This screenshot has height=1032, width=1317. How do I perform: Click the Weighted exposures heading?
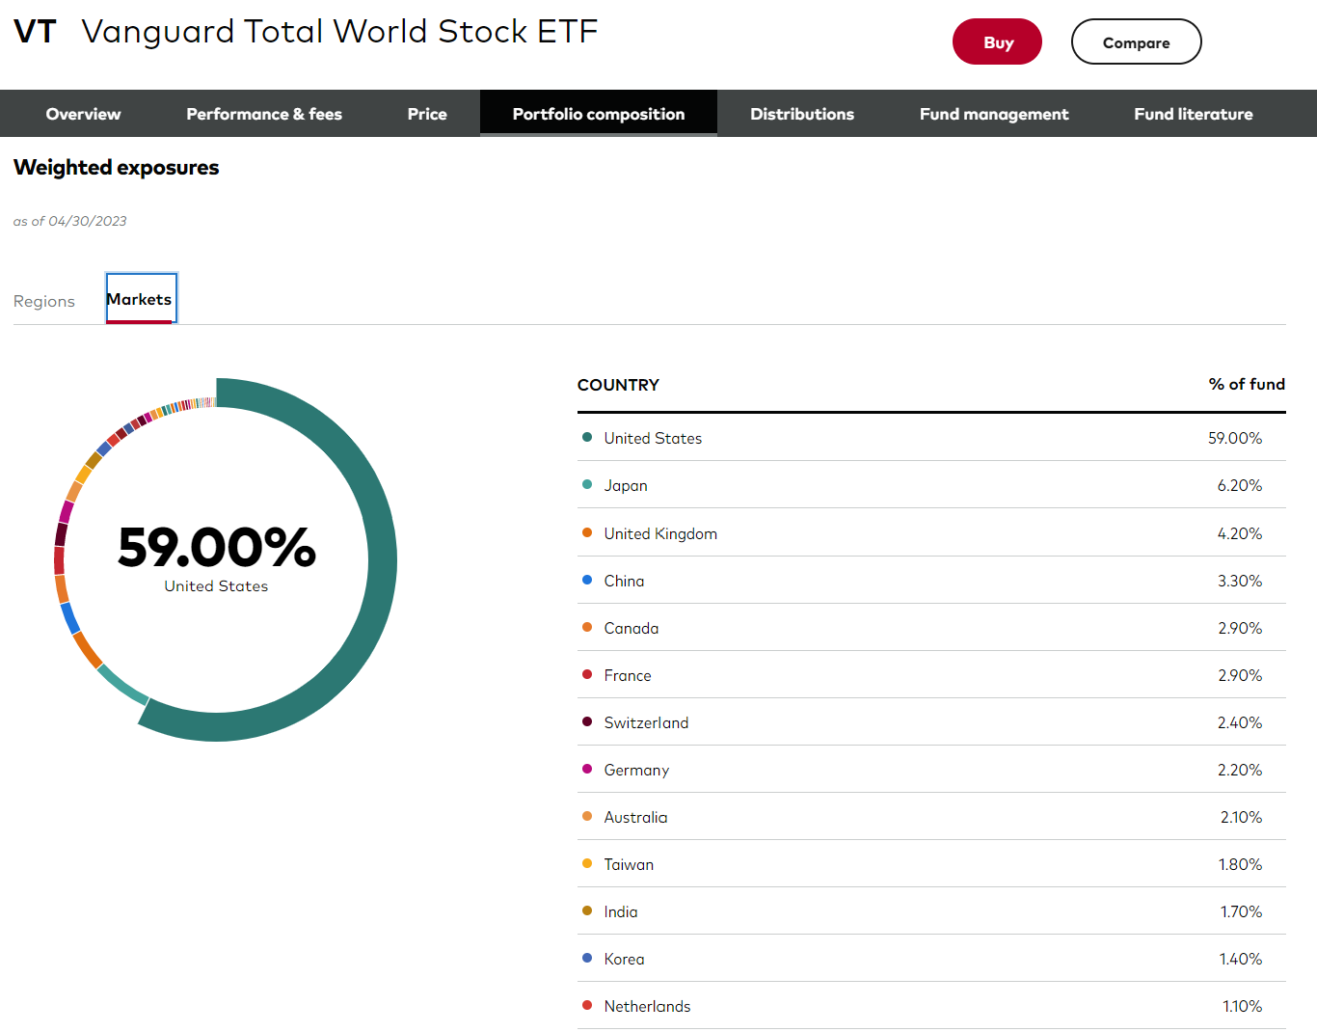tap(117, 168)
